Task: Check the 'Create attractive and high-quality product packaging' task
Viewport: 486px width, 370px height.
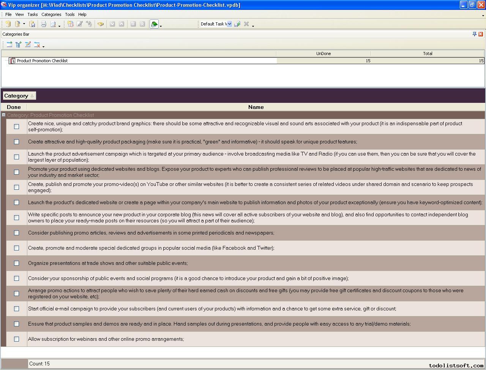Action: 16,142
